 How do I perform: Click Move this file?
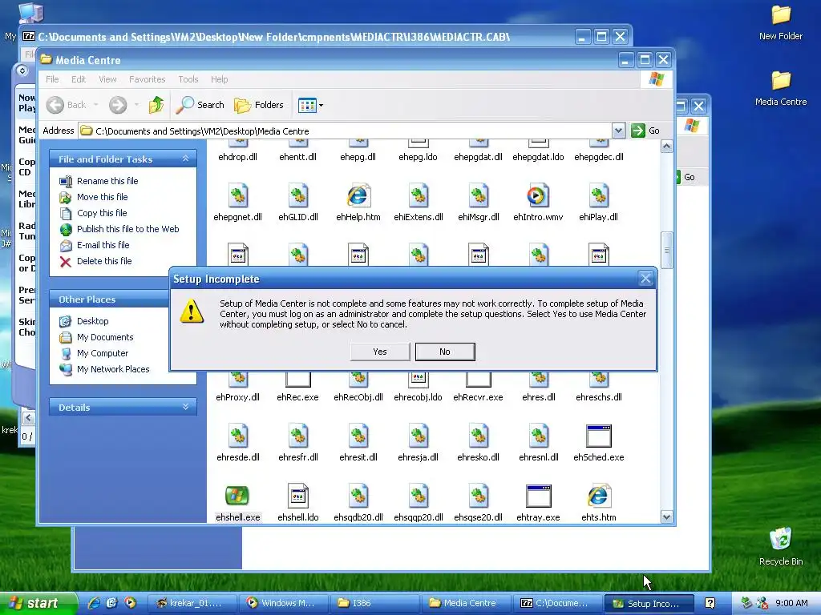pos(102,197)
